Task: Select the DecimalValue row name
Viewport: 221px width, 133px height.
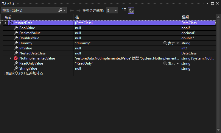Action: (x=30, y=33)
